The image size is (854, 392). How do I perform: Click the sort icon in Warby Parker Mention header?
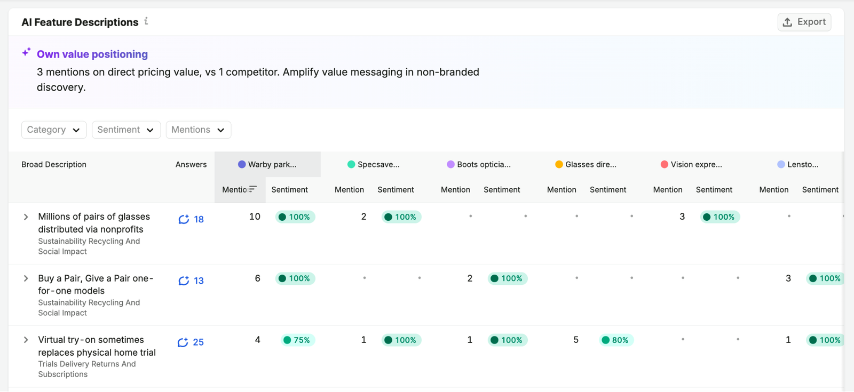click(253, 189)
